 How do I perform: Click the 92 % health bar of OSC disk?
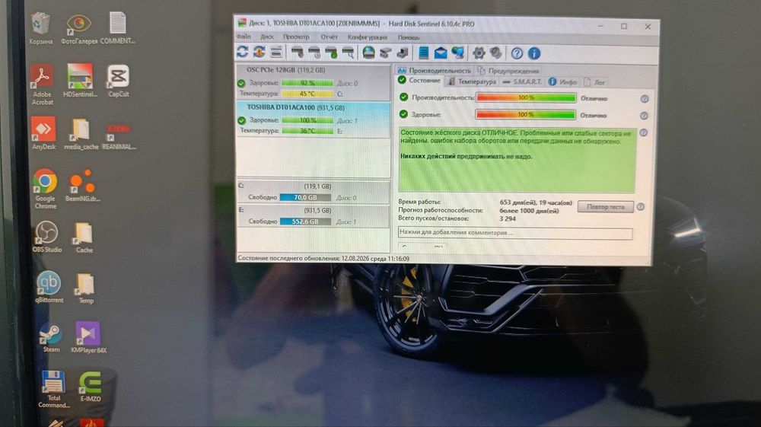307,83
